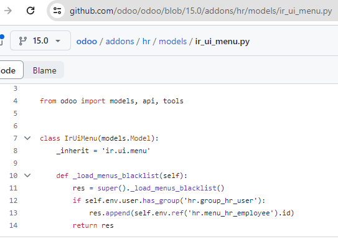This screenshot has height=244, width=338.
Task: Click line number 14 with return res
Action: (13, 225)
